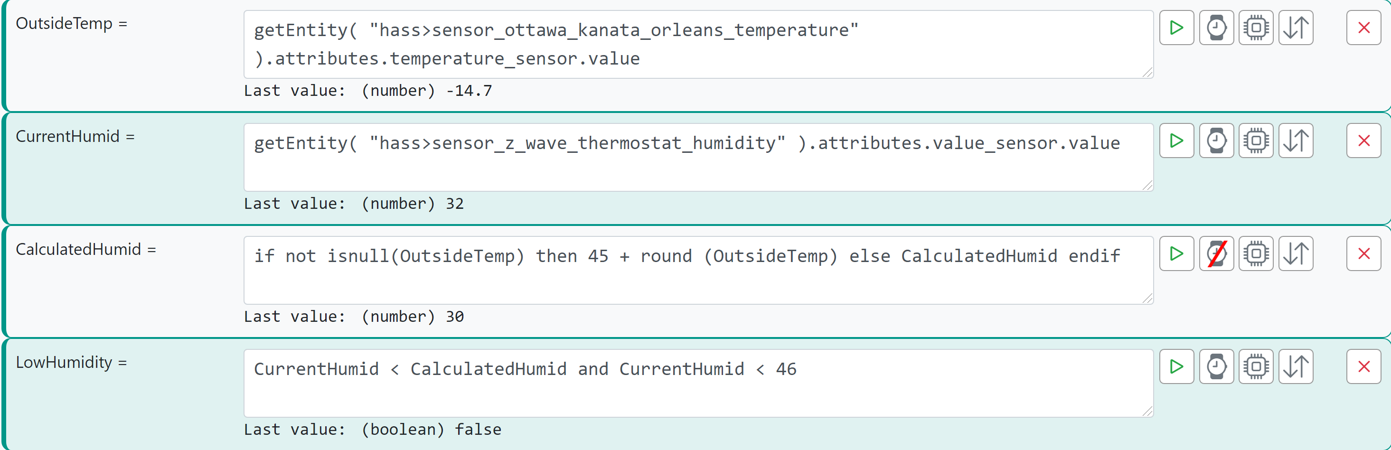Run the CalculatedHumid expression
1391x450 pixels.
(1176, 253)
